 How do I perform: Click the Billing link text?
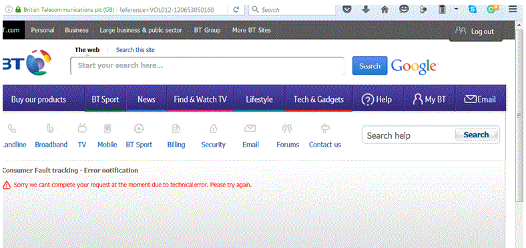[x=176, y=145]
